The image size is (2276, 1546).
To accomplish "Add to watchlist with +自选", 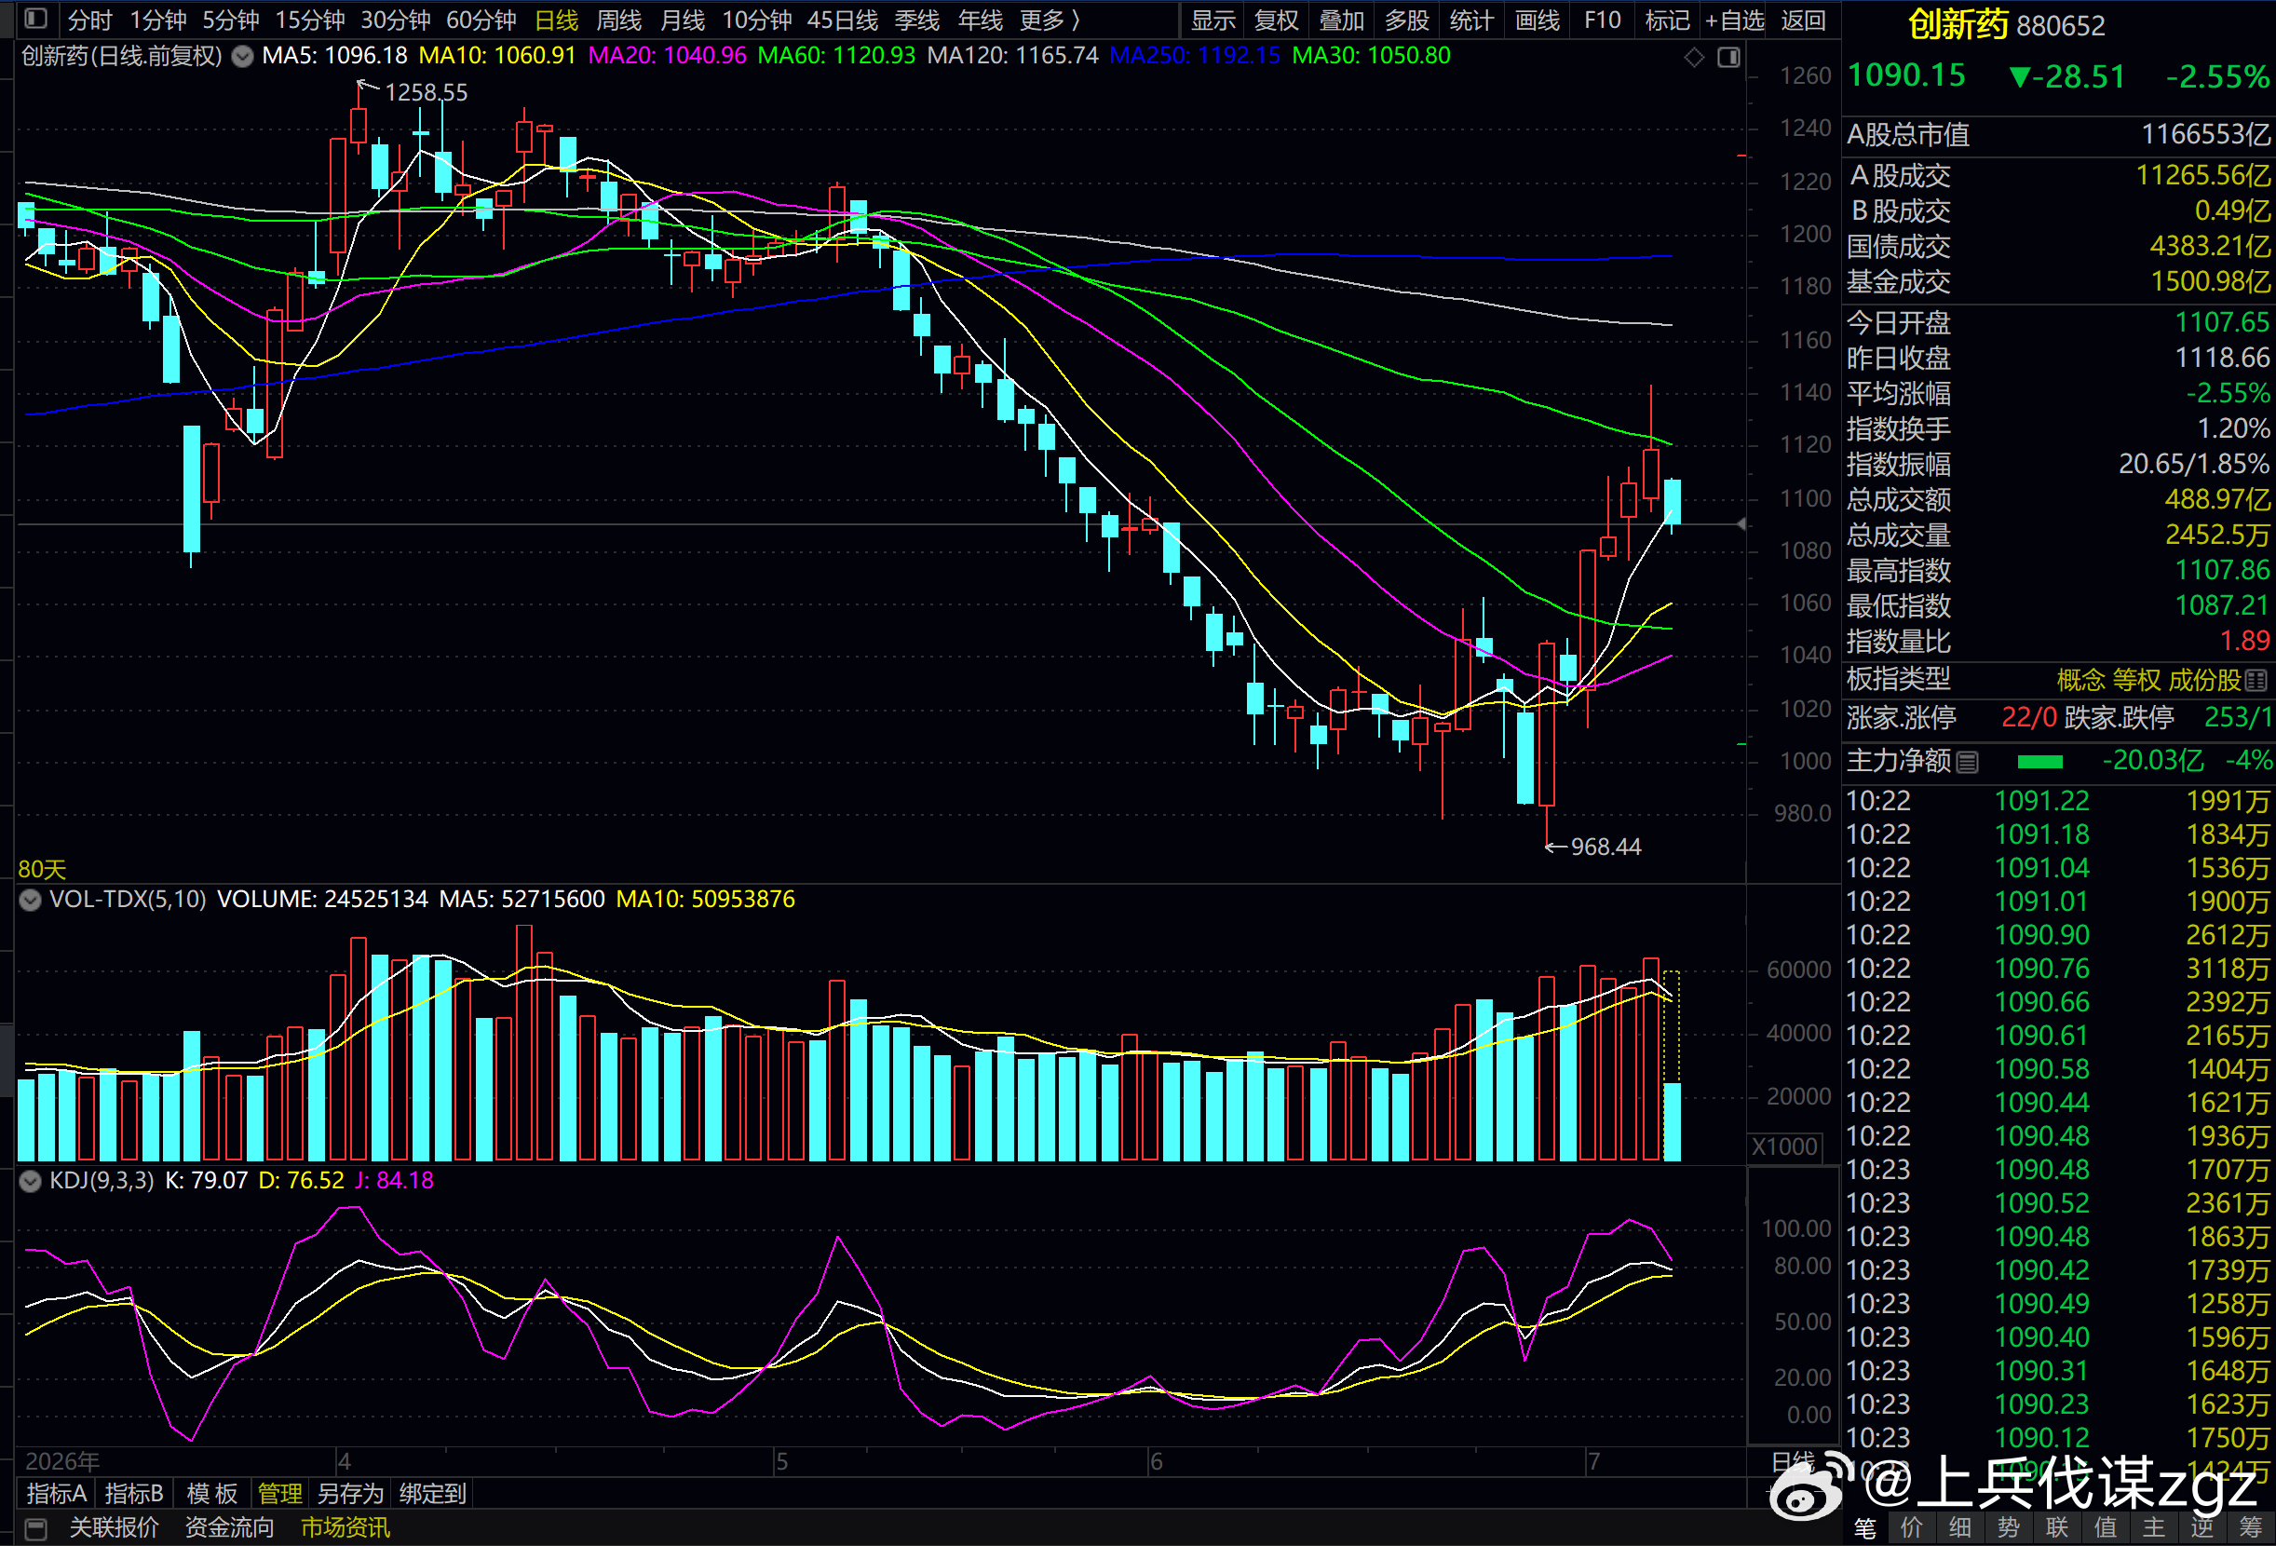I will (x=1734, y=20).
